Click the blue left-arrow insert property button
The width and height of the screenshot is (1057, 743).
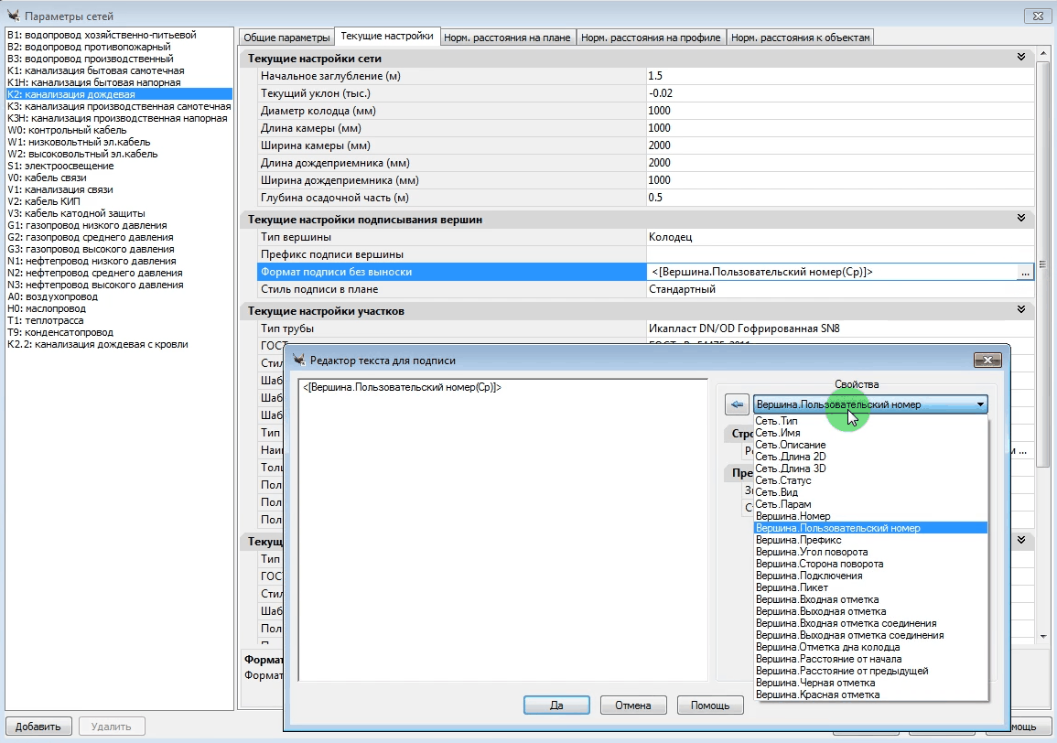(737, 404)
